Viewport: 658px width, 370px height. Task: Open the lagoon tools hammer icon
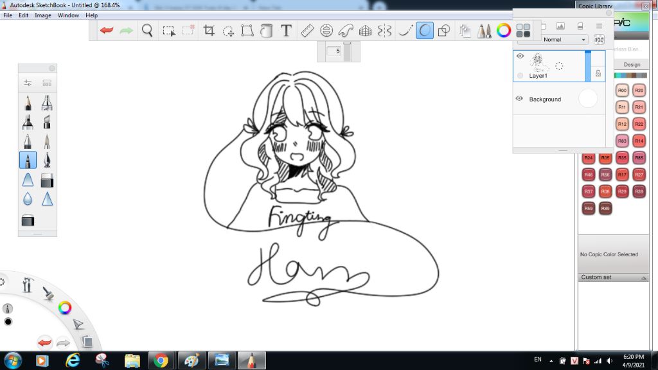(x=28, y=285)
